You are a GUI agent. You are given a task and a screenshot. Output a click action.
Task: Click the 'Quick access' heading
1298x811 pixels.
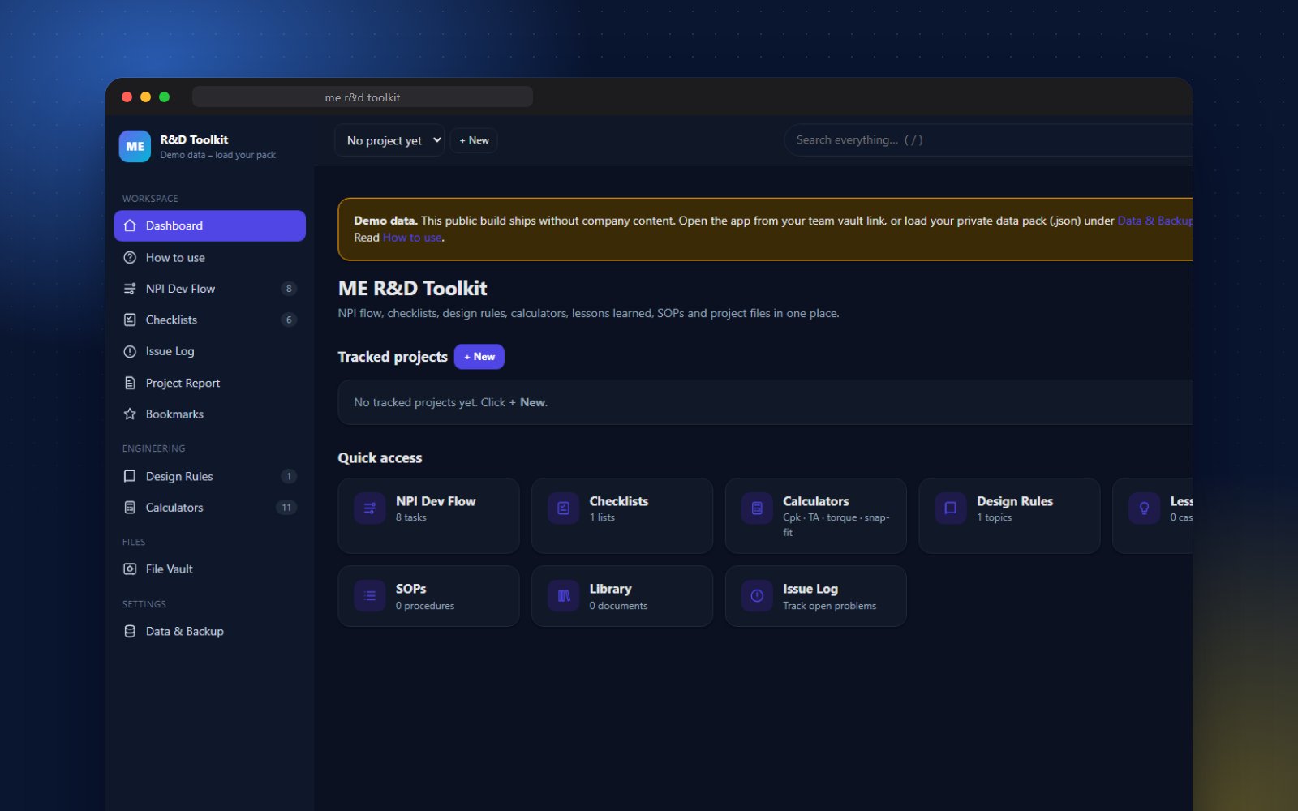pyautogui.click(x=380, y=458)
